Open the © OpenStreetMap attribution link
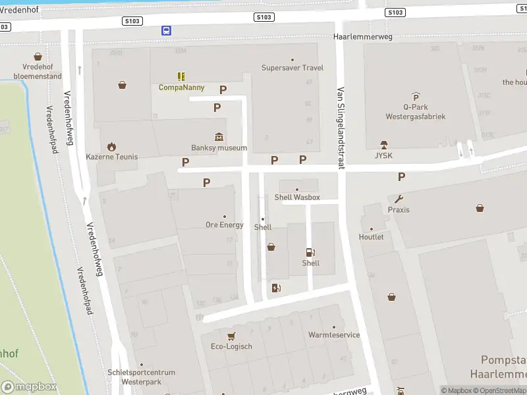Image resolution: width=527 pixels, height=395 pixels. (500, 390)
